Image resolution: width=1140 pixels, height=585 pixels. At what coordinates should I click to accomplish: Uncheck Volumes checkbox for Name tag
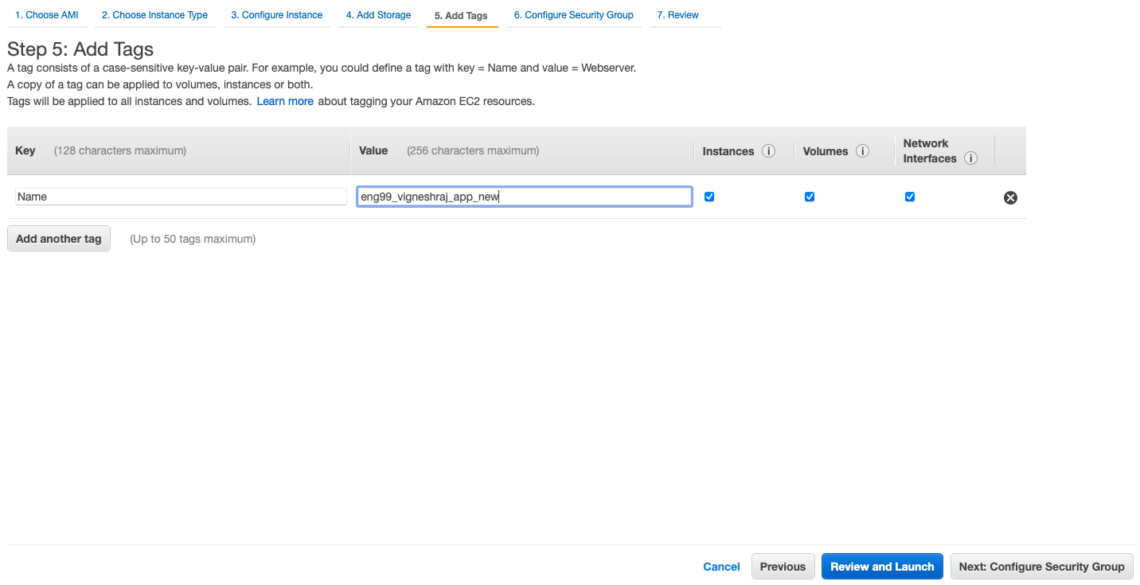(810, 197)
